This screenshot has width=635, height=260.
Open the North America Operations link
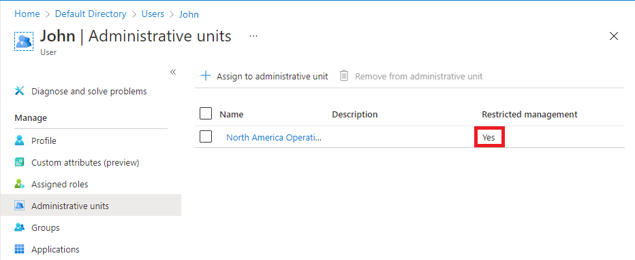[274, 137]
